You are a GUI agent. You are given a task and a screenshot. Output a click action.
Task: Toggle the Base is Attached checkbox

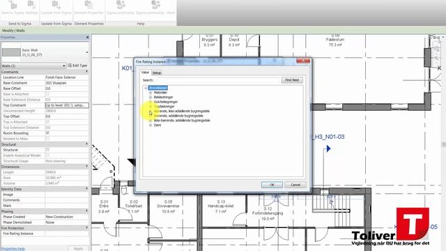[x=47, y=94]
